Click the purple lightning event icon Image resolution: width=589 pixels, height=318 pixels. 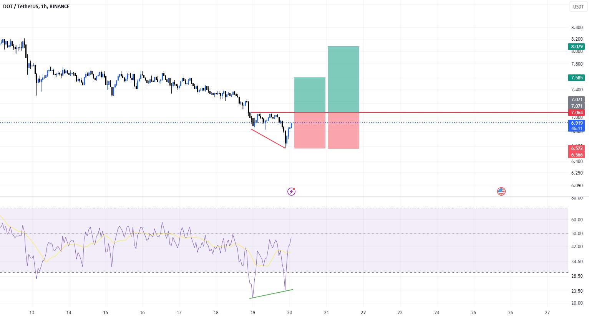click(292, 191)
